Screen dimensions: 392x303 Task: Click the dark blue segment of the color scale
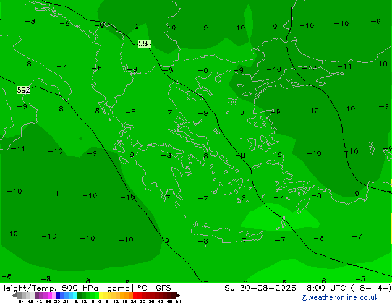[x=58, y=295]
